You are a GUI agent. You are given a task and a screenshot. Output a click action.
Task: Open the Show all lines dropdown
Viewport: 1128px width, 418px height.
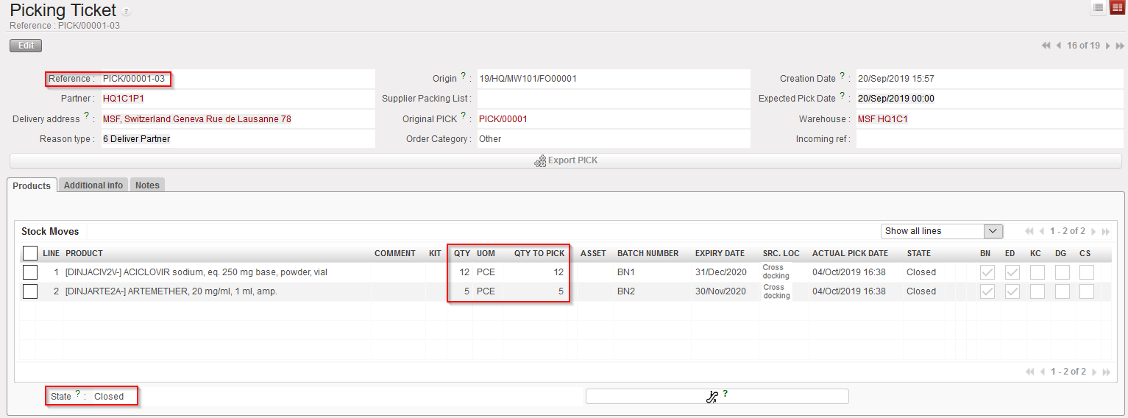[x=941, y=231]
